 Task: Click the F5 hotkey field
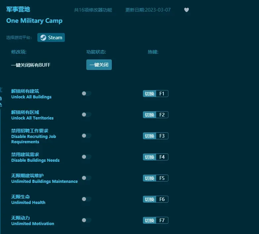pyautogui.click(x=162, y=178)
